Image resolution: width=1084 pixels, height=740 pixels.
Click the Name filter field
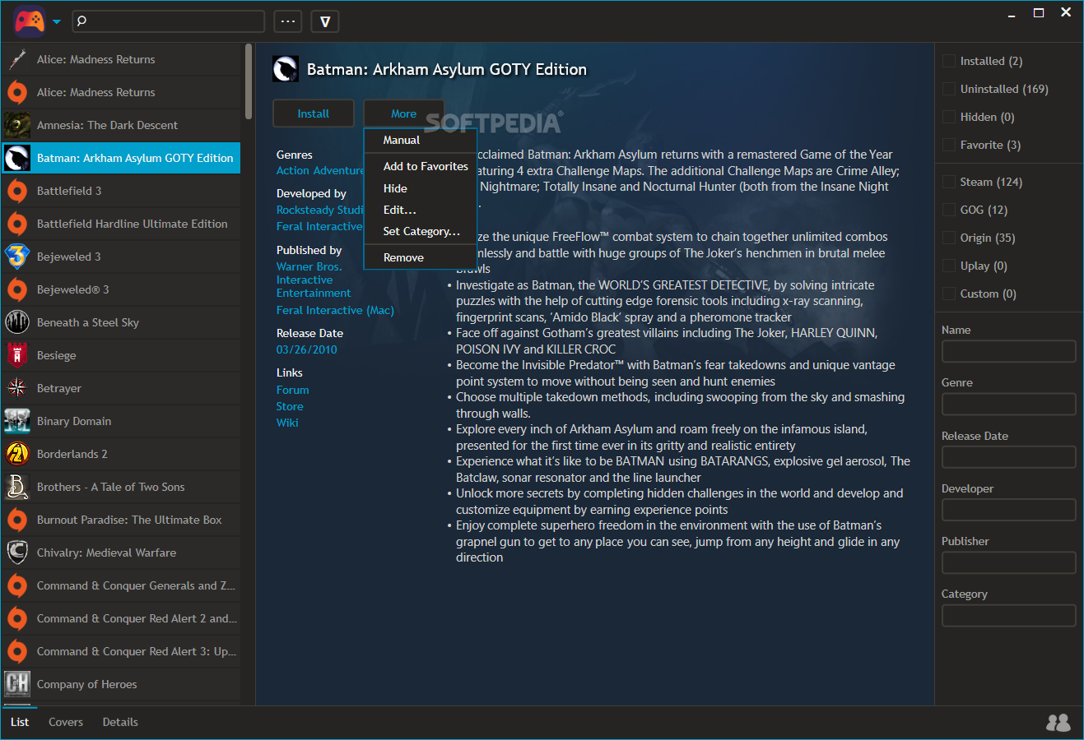(1009, 351)
